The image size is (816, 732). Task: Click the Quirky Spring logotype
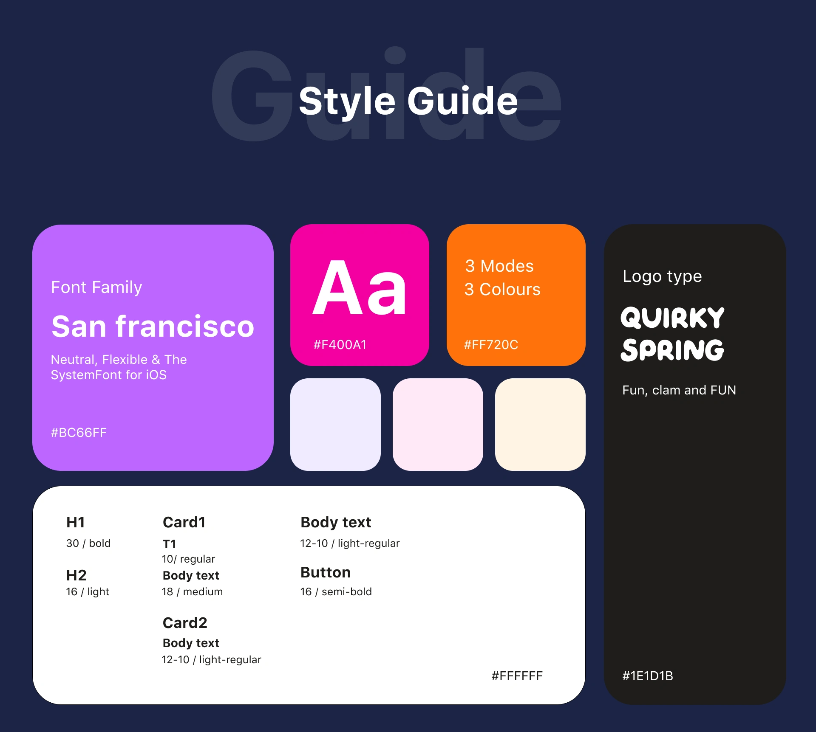(x=672, y=334)
